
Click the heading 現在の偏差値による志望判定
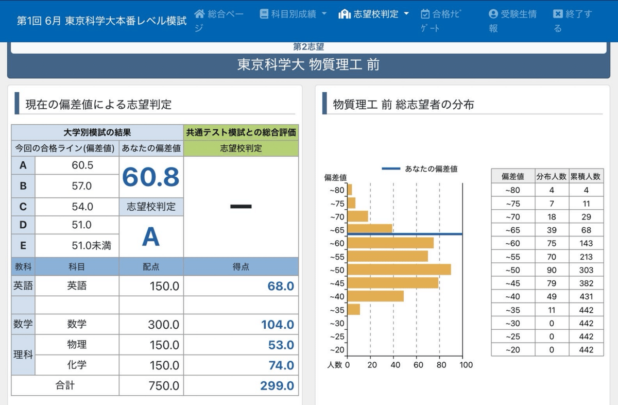(98, 105)
